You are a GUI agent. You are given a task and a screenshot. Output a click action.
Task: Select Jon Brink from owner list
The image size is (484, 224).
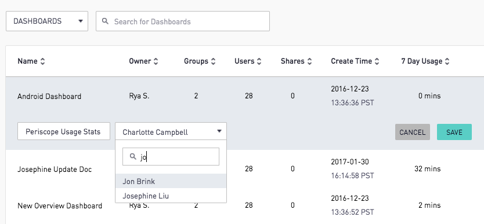[171, 181]
